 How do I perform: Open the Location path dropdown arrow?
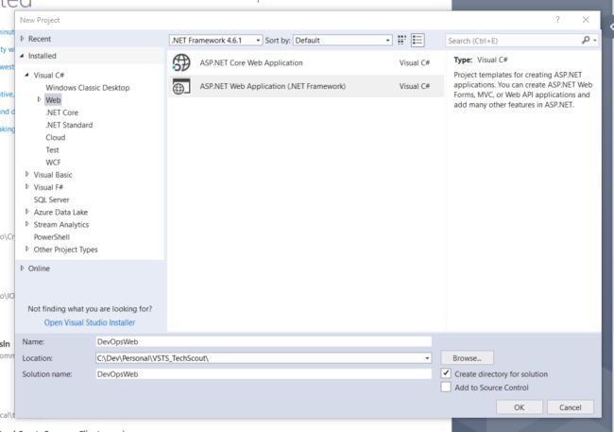[x=427, y=358]
